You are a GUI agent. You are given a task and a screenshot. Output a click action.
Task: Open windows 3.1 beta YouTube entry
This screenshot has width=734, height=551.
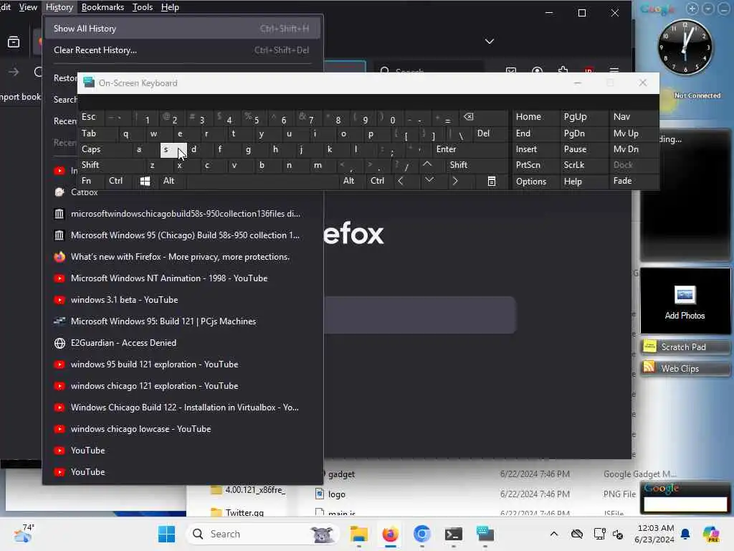[183, 300]
